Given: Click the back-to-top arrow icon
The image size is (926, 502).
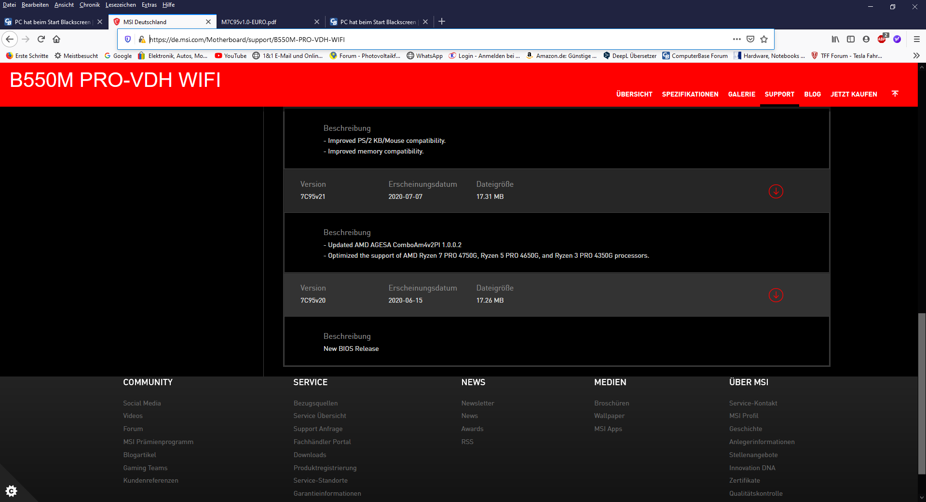Looking at the screenshot, I should pos(895,94).
